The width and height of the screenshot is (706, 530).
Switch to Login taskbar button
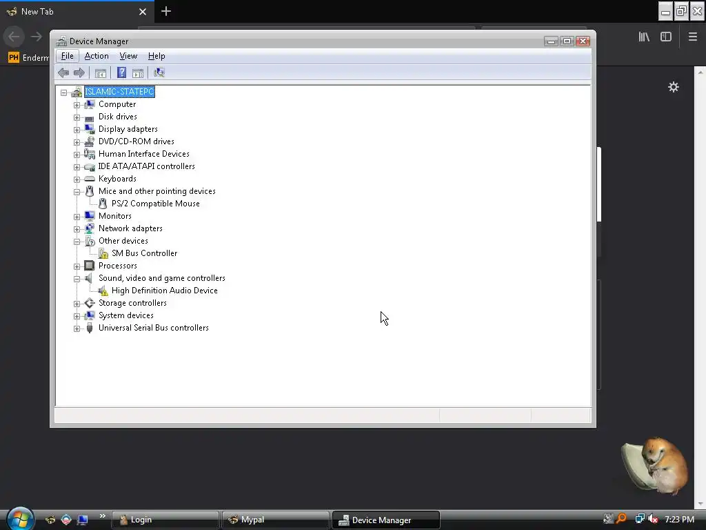165,520
